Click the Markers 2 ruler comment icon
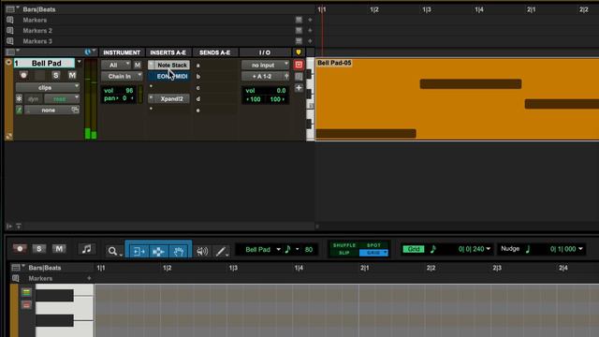This screenshot has width=599, height=337. tap(10, 31)
